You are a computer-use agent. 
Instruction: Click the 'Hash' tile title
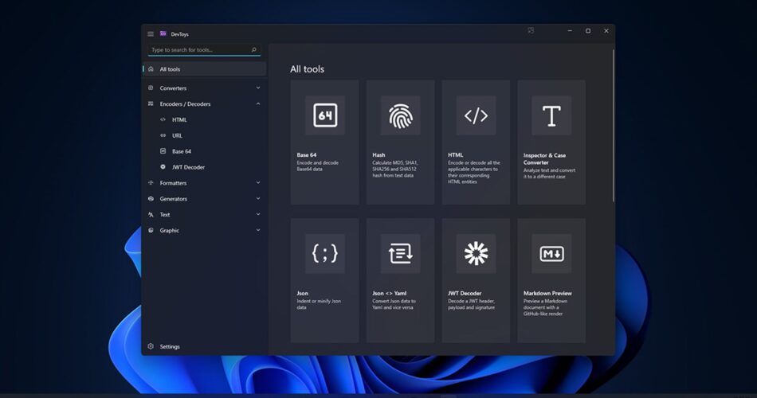coord(378,155)
